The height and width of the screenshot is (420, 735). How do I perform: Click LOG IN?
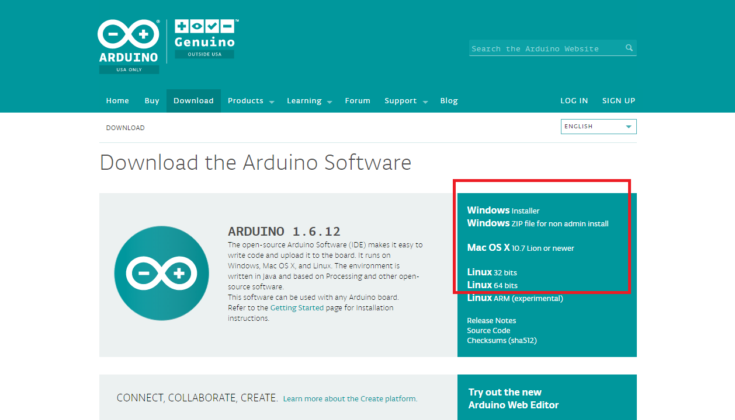574,101
